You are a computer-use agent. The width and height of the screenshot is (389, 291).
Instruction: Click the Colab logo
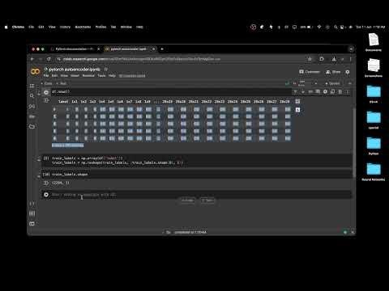(36, 72)
